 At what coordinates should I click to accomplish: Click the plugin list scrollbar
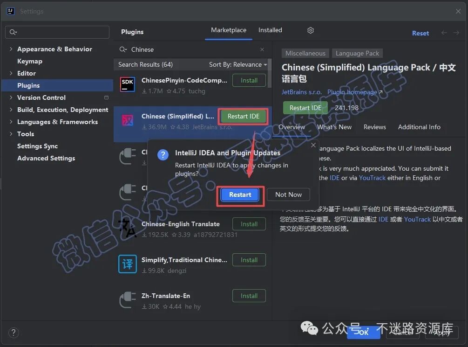(270, 74)
